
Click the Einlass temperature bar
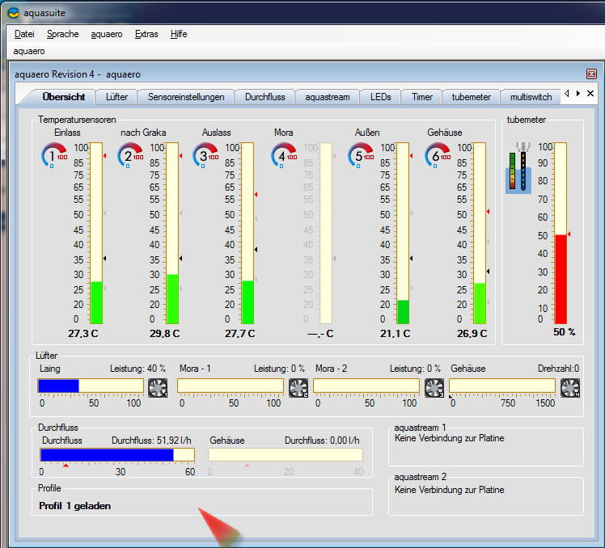[96, 233]
